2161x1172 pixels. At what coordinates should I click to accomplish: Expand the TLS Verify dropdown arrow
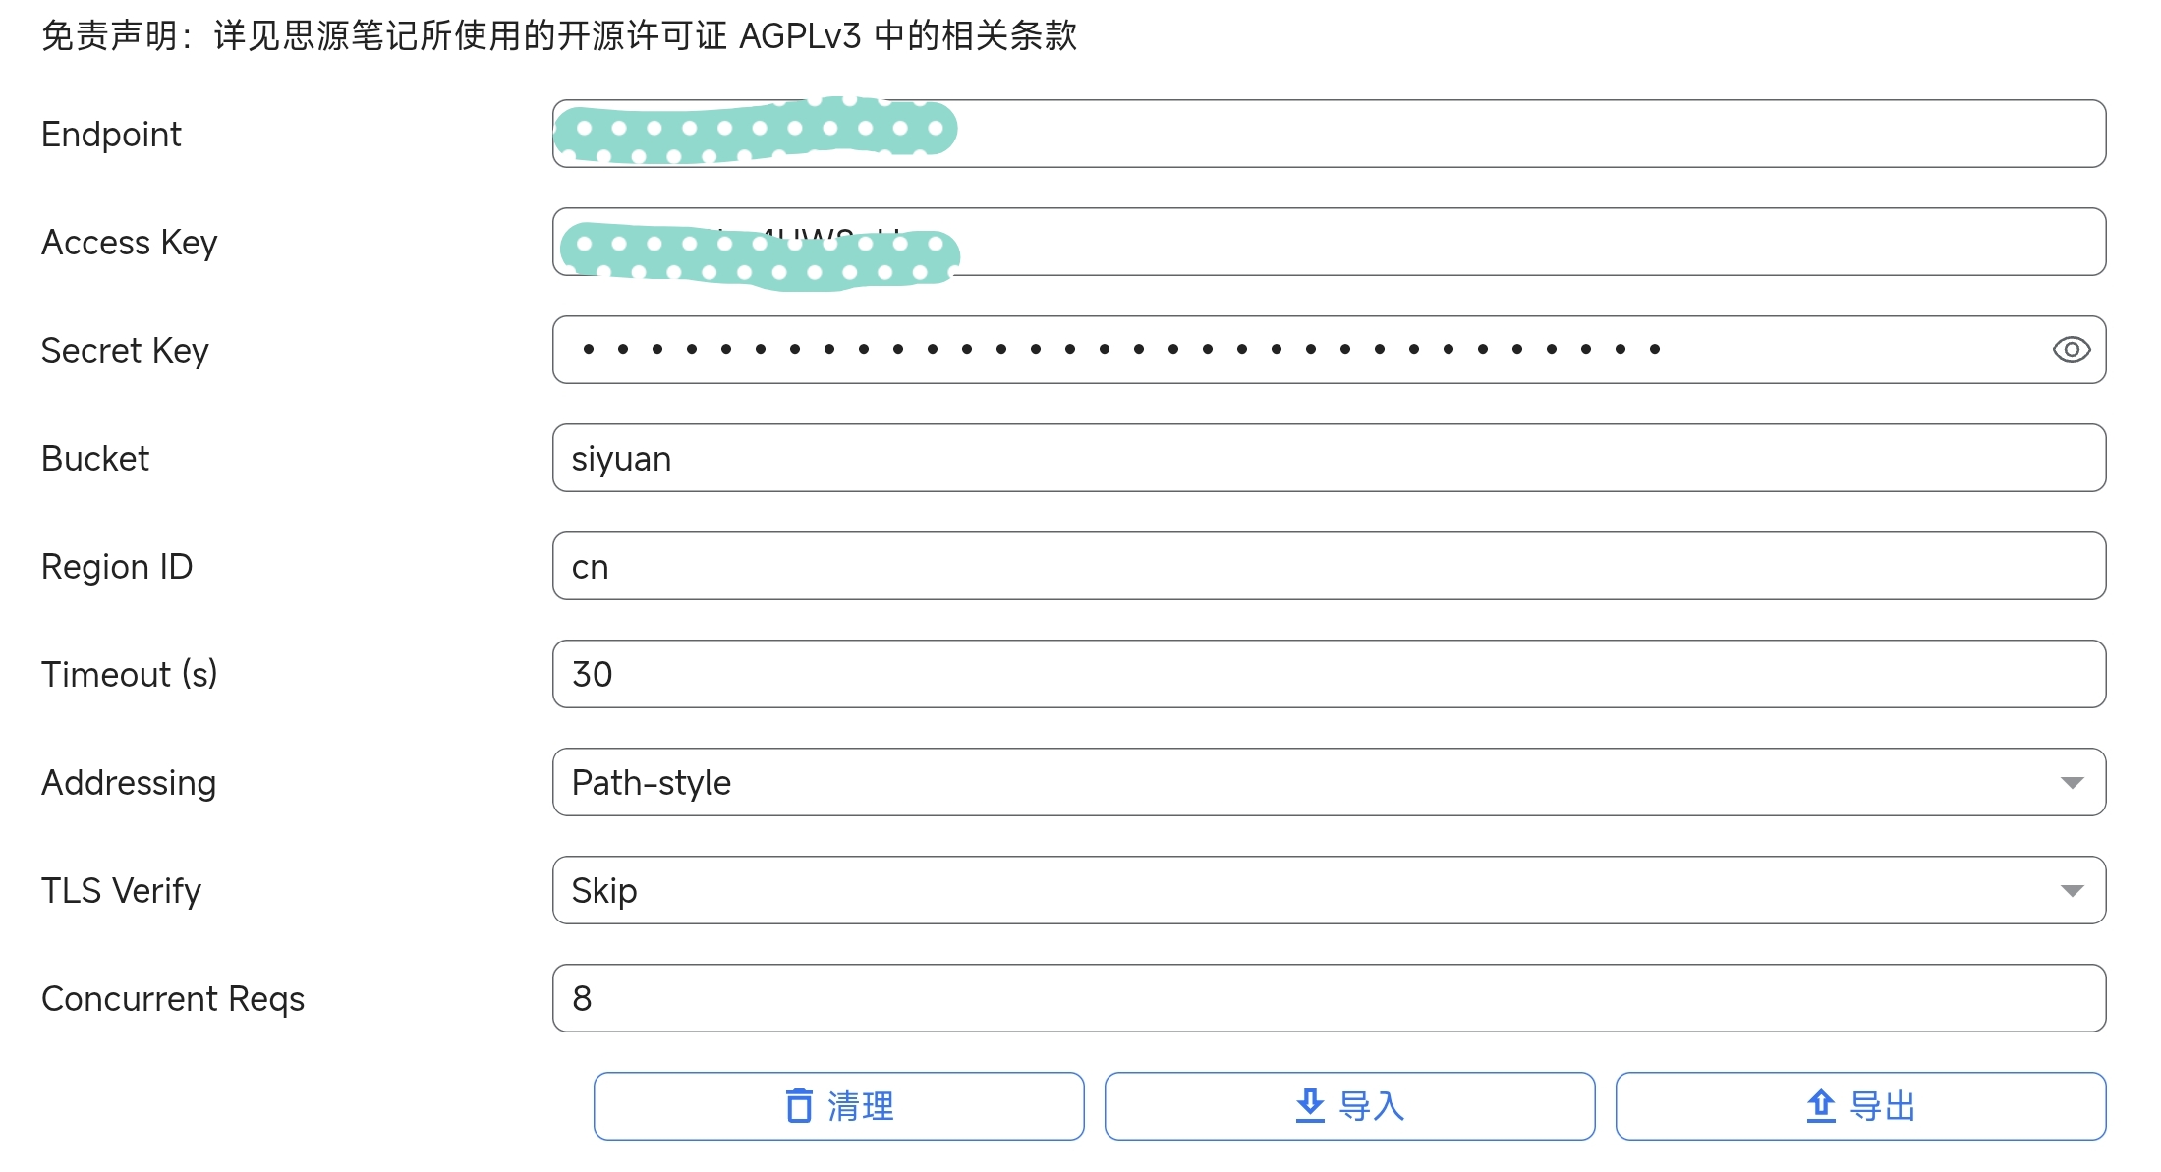2072,891
